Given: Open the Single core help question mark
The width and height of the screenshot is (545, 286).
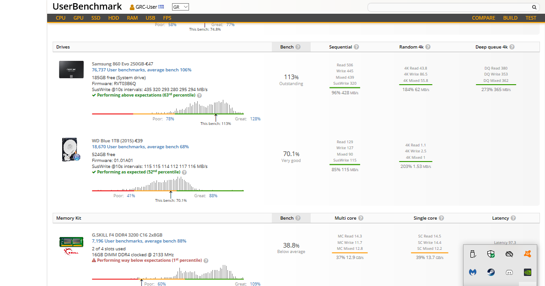Looking at the screenshot, I should (442, 218).
